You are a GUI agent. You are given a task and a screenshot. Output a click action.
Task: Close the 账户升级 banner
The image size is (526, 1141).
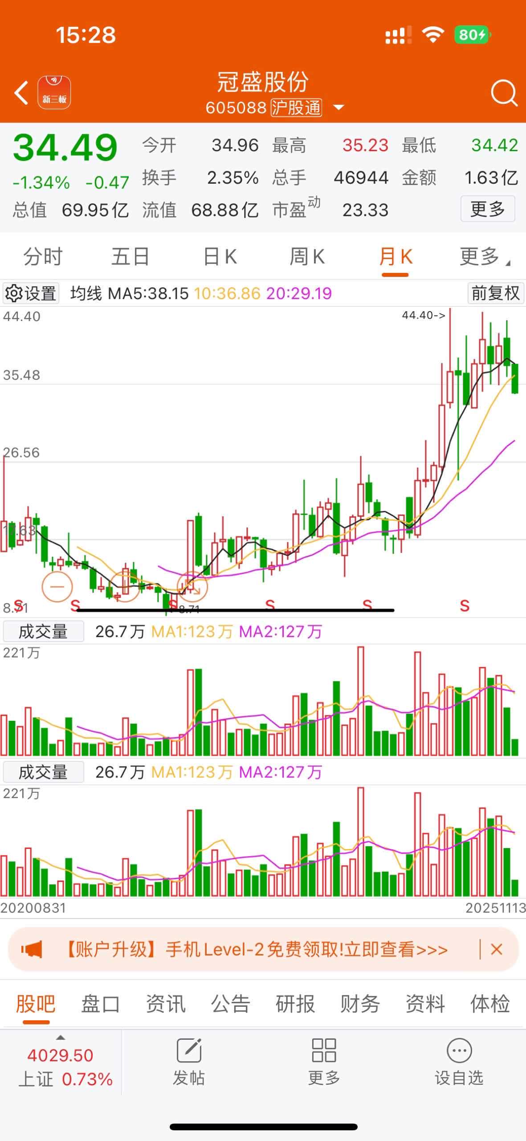coord(497,949)
